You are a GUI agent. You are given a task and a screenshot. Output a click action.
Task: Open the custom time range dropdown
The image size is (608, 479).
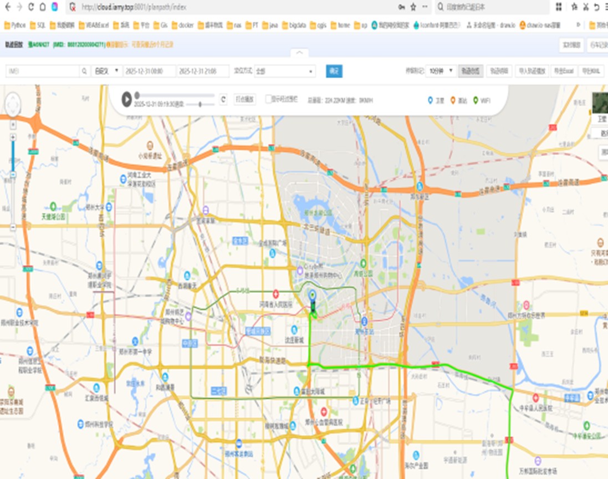click(x=106, y=71)
